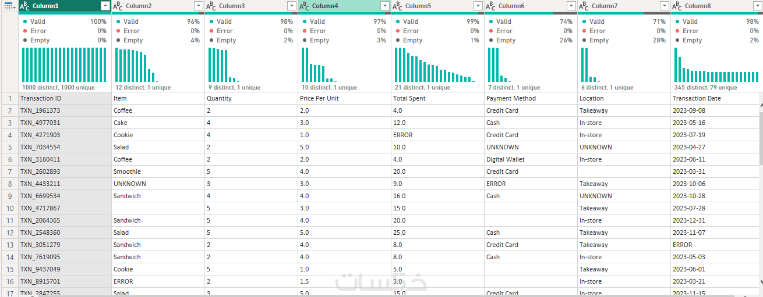Click the table icon in the top-left corner
763x297 pixels.
click(9, 6)
